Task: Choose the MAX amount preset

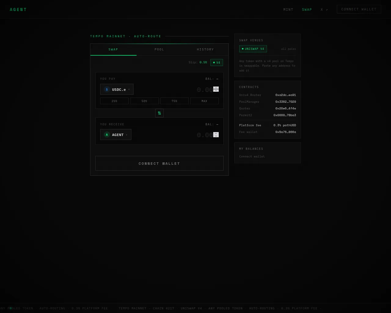Action: (204, 101)
